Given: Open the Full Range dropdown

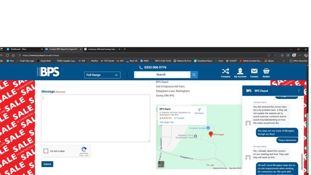Looking at the screenshot, I should 102,75.
